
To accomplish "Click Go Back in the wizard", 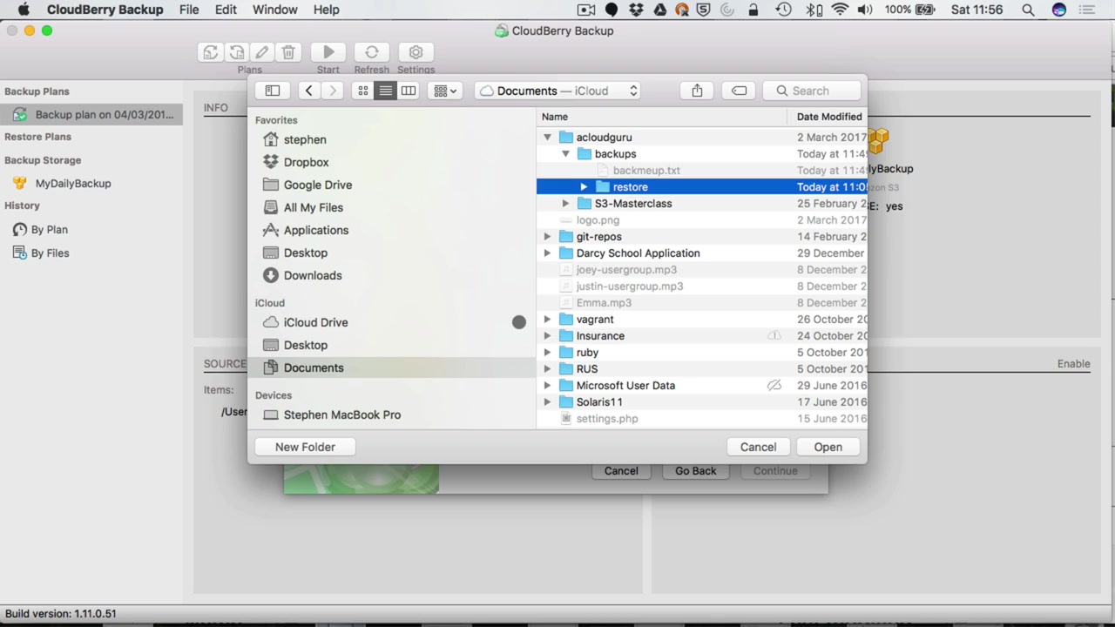I will tap(695, 471).
